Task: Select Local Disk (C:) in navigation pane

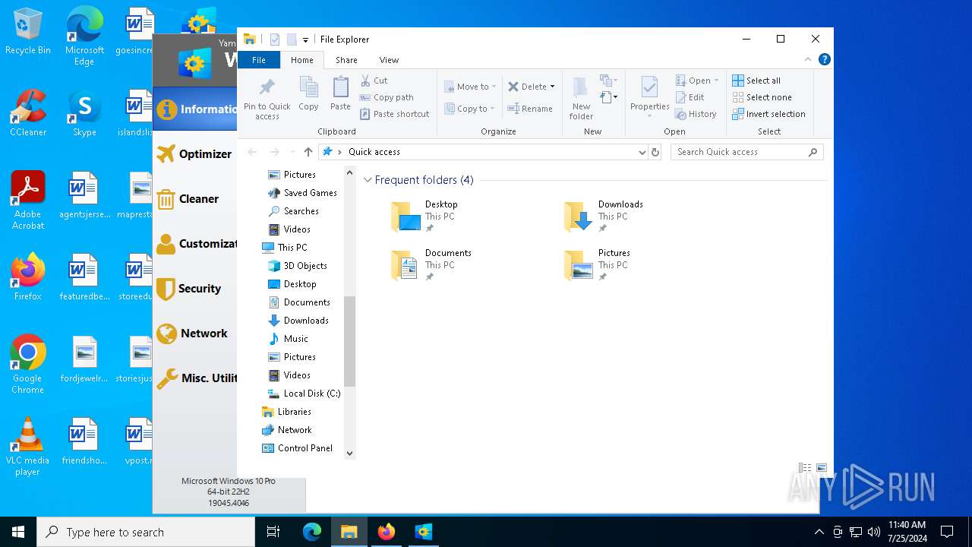Action: click(x=304, y=394)
